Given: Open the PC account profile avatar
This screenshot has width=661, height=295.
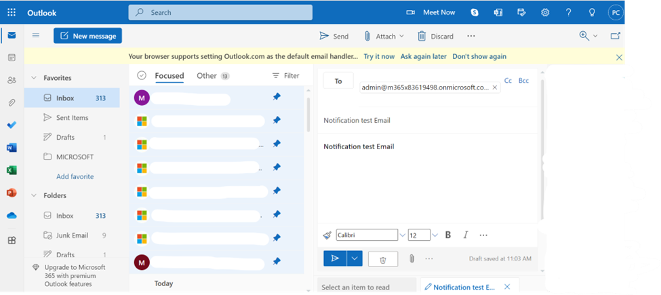Looking at the screenshot, I should tap(616, 13).
